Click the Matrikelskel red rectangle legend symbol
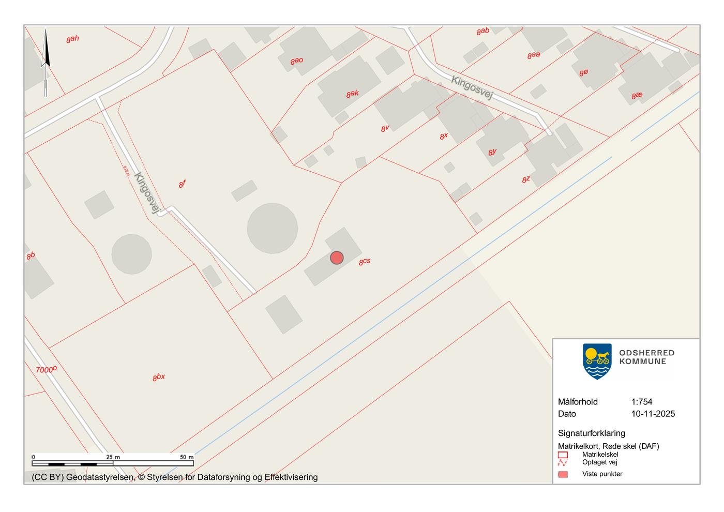The width and height of the screenshot is (724, 512). [563, 455]
